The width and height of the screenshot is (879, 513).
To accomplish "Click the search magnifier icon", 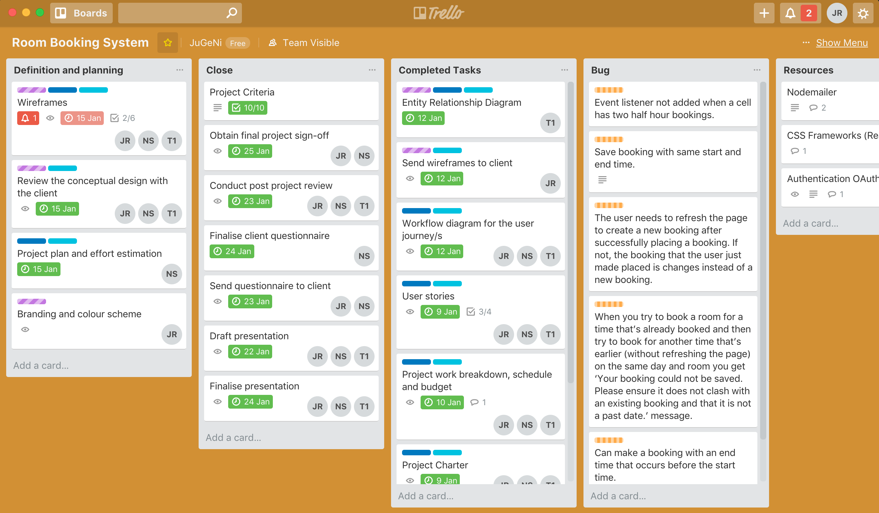I will click(x=232, y=13).
